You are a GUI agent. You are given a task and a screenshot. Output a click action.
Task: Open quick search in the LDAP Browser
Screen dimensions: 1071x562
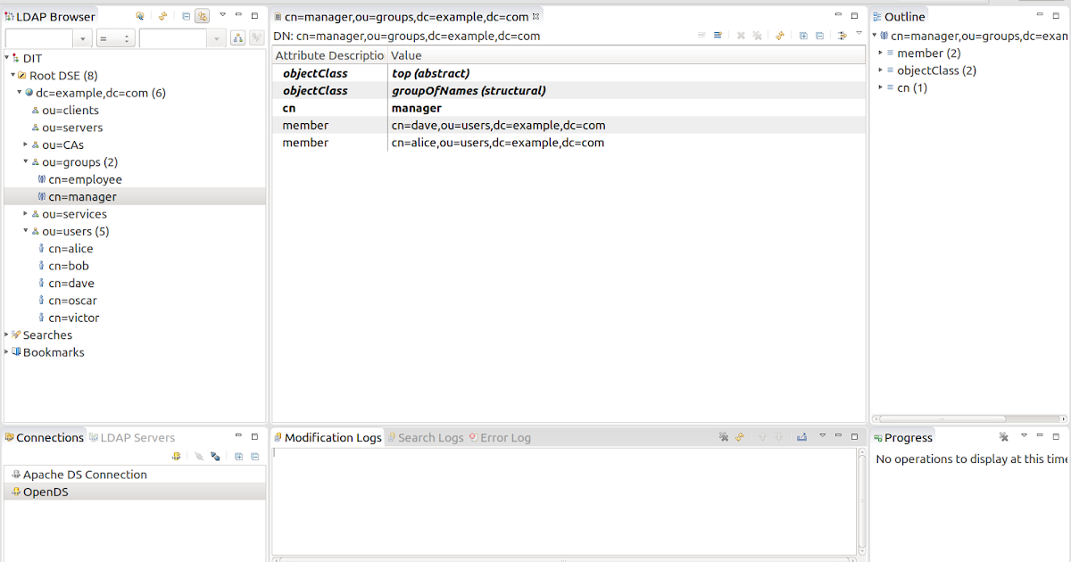click(x=138, y=17)
